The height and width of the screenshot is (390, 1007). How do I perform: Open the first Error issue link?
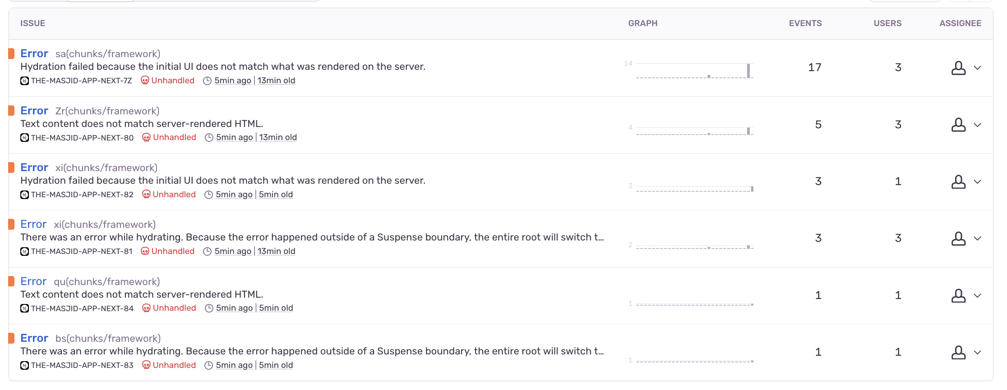(x=34, y=53)
